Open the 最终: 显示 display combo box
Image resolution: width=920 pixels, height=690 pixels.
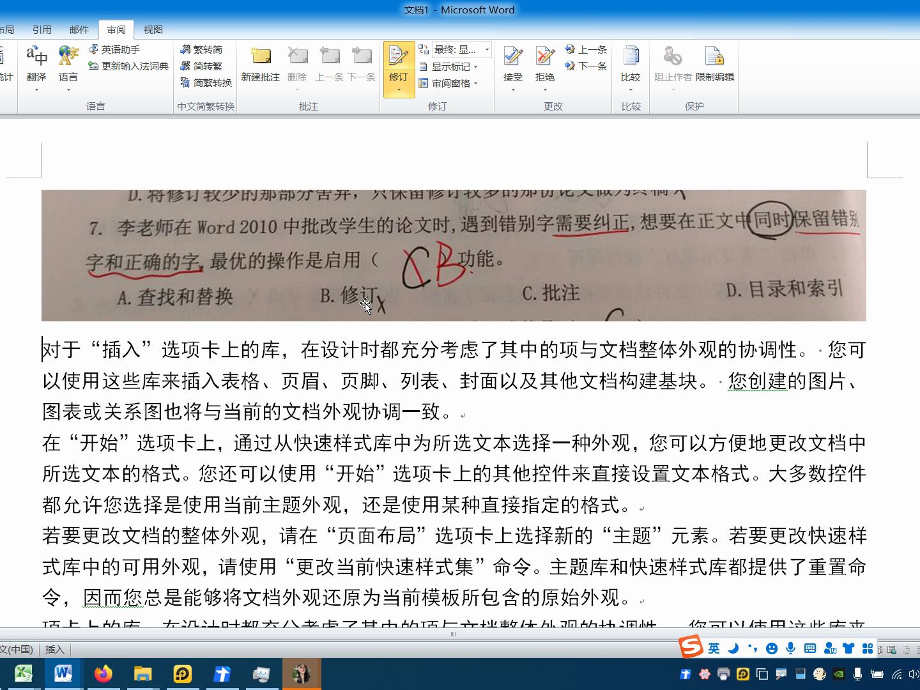coord(461,49)
